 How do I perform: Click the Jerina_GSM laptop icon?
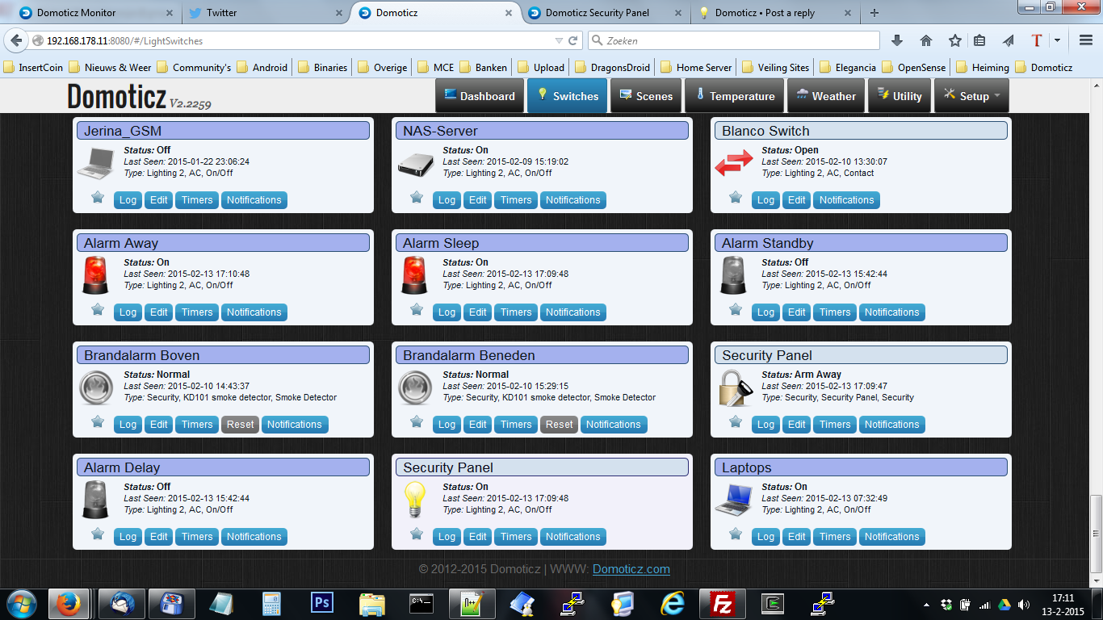click(95, 162)
